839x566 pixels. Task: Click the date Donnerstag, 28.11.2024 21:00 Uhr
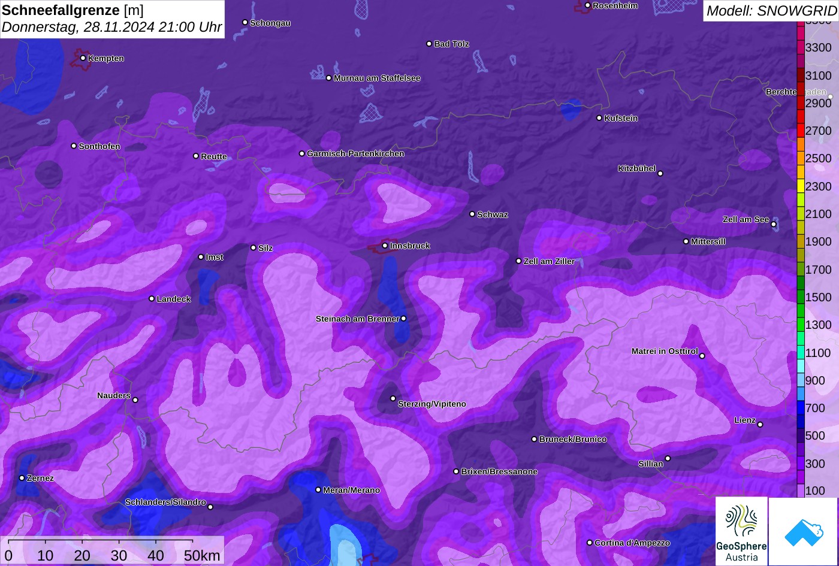point(112,27)
